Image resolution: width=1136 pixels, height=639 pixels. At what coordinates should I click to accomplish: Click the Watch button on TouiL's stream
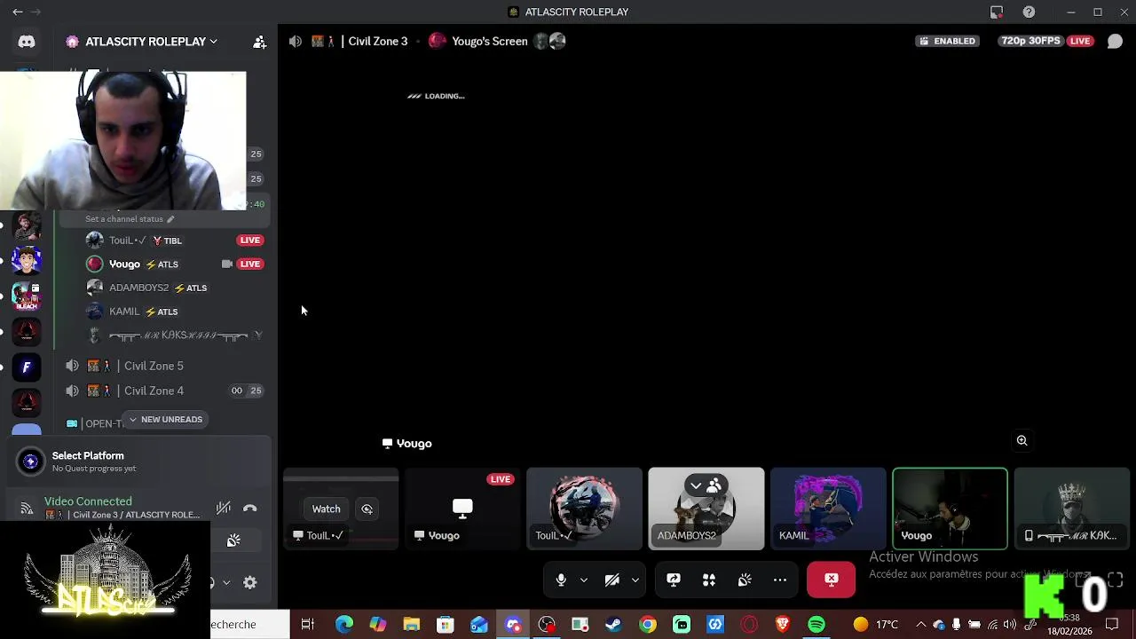(x=326, y=509)
